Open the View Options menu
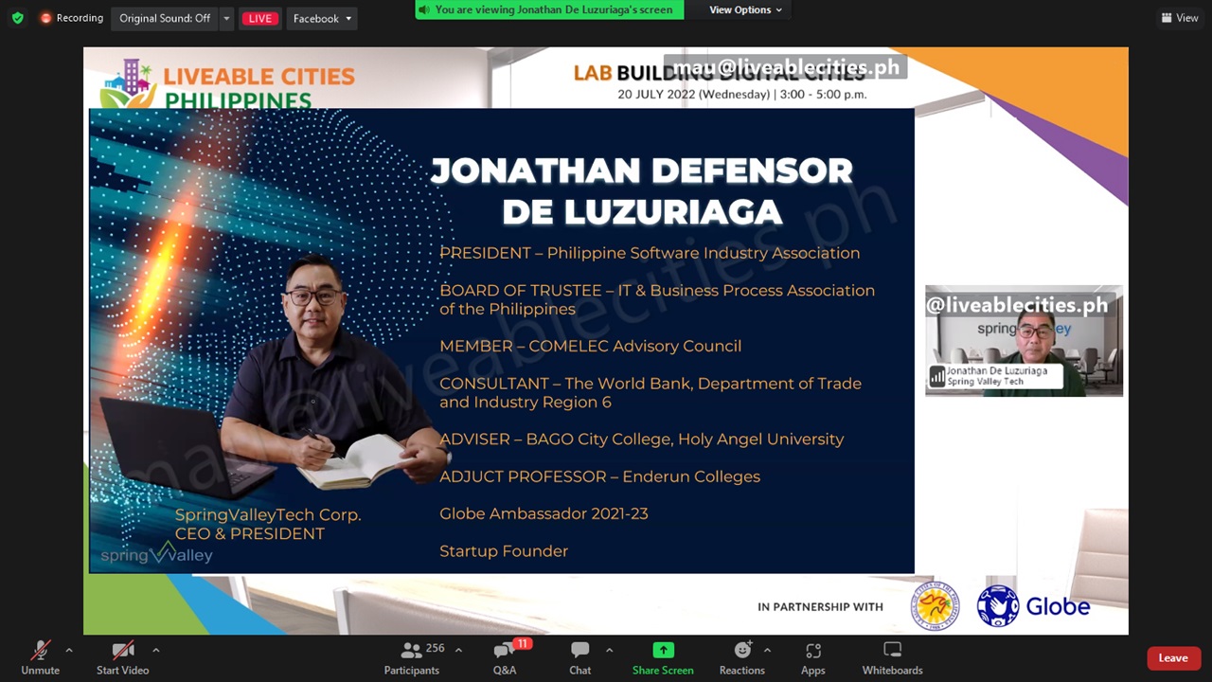 click(x=746, y=9)
